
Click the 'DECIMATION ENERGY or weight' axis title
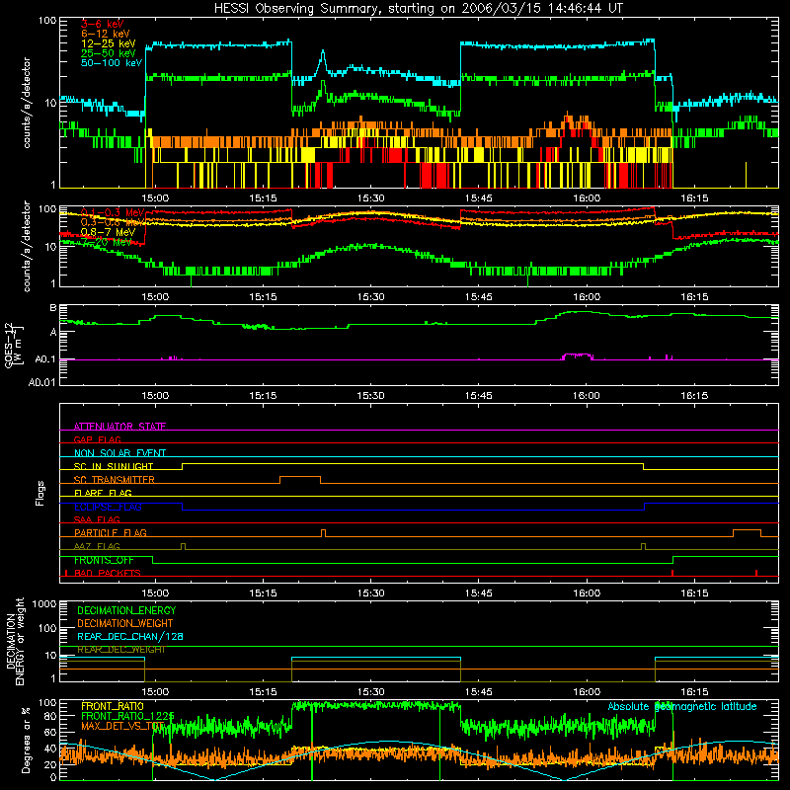tap(15, 641)
